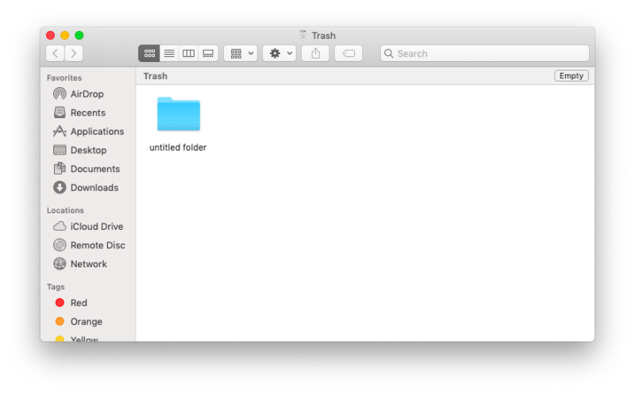Select the Red tag

point(79,303)
